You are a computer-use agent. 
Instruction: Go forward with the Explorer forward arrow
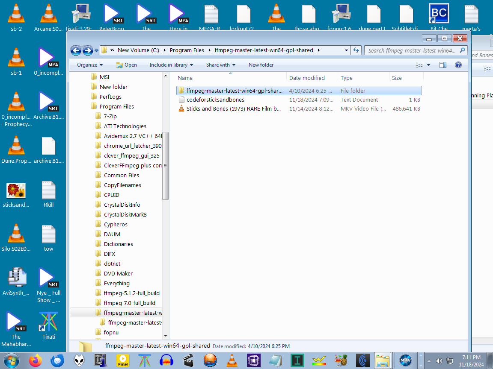(x=88, y=50)
